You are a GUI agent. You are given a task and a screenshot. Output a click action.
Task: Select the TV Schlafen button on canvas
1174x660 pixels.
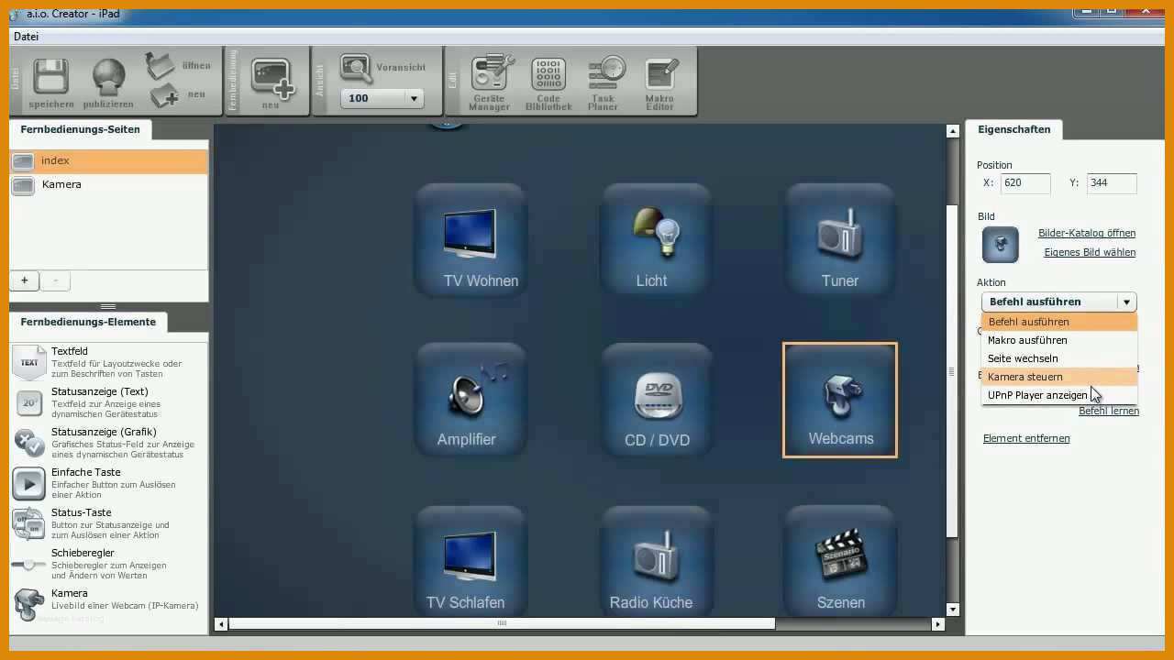471,561
